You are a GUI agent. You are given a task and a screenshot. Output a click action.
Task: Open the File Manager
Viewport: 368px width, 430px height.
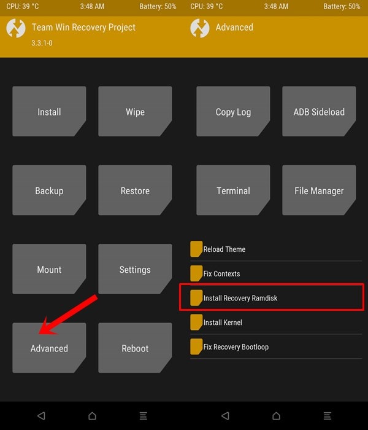319,190
